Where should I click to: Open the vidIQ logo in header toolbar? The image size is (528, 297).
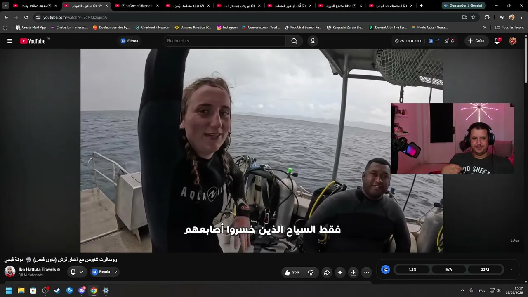[431, 41]
